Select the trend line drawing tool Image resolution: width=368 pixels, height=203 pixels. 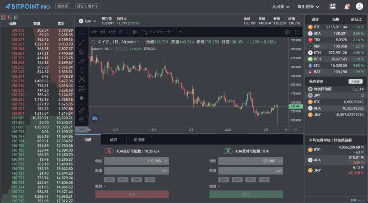point(82,42)
